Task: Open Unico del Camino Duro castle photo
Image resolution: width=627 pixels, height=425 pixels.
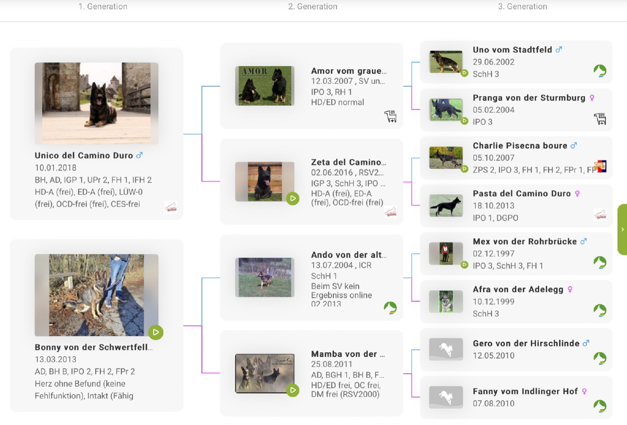Action: click(96, 103)
